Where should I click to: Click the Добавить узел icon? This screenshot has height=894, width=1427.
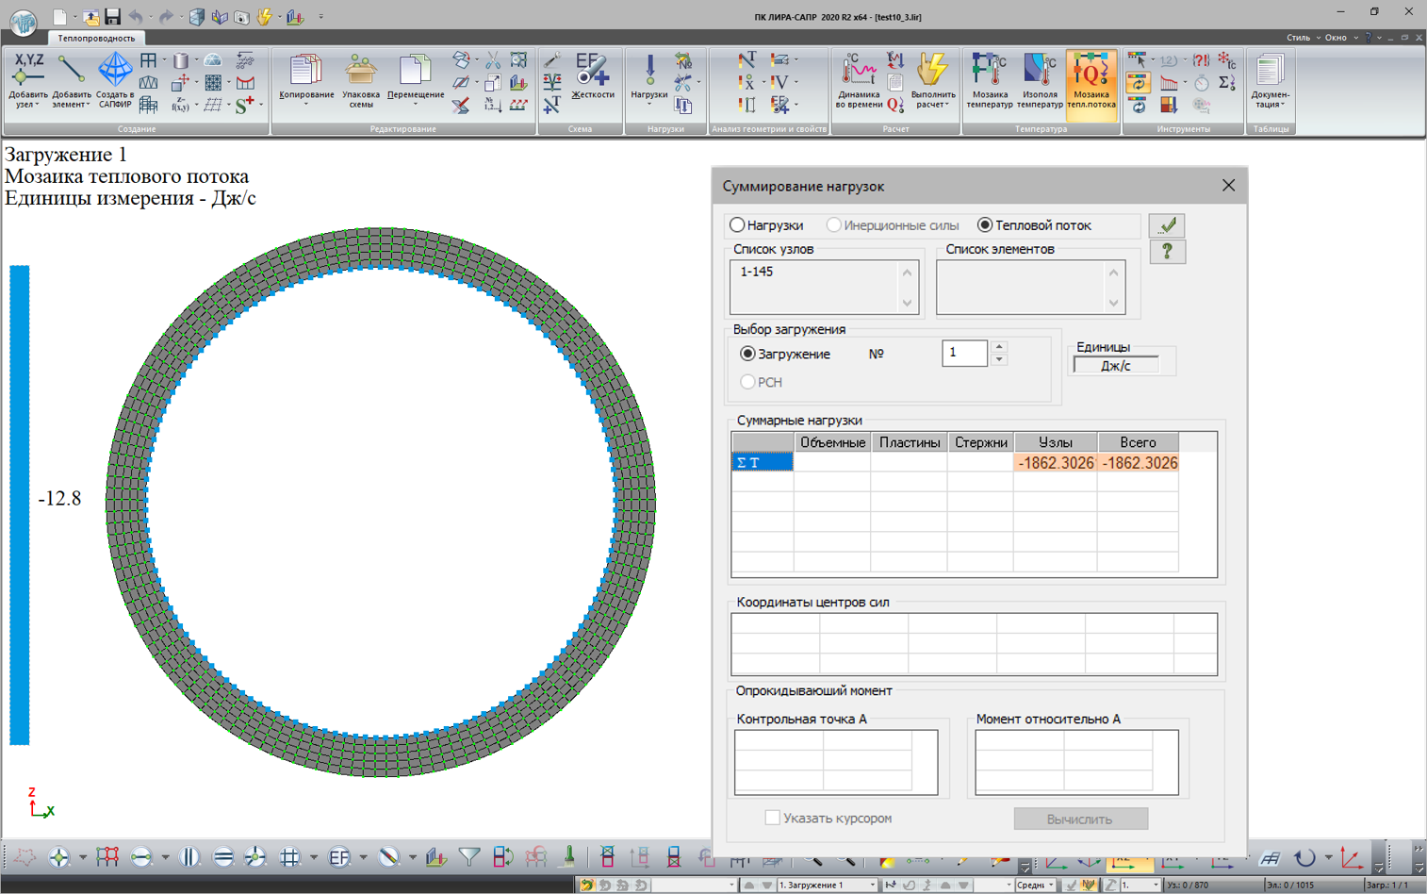(27, 79)
